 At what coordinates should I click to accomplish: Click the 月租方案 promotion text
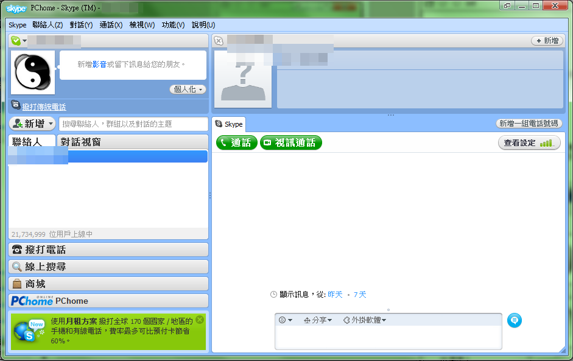[81, 321]
